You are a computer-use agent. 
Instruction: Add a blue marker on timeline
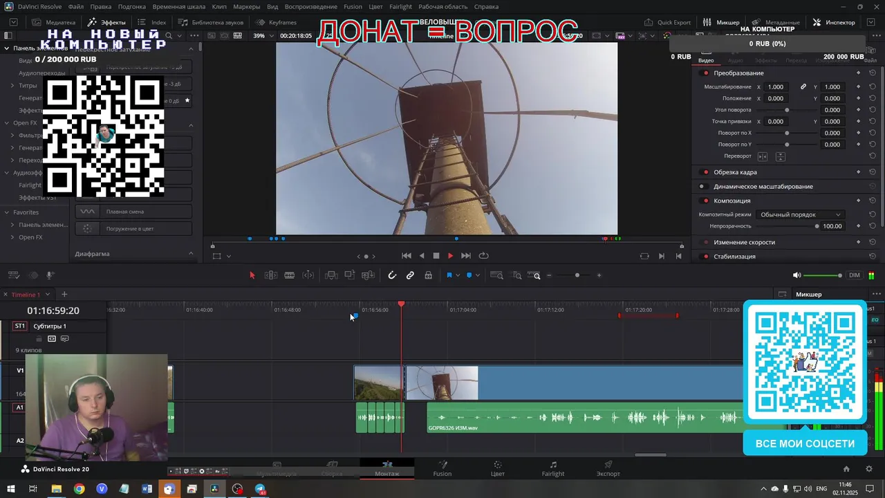(469, 275)
